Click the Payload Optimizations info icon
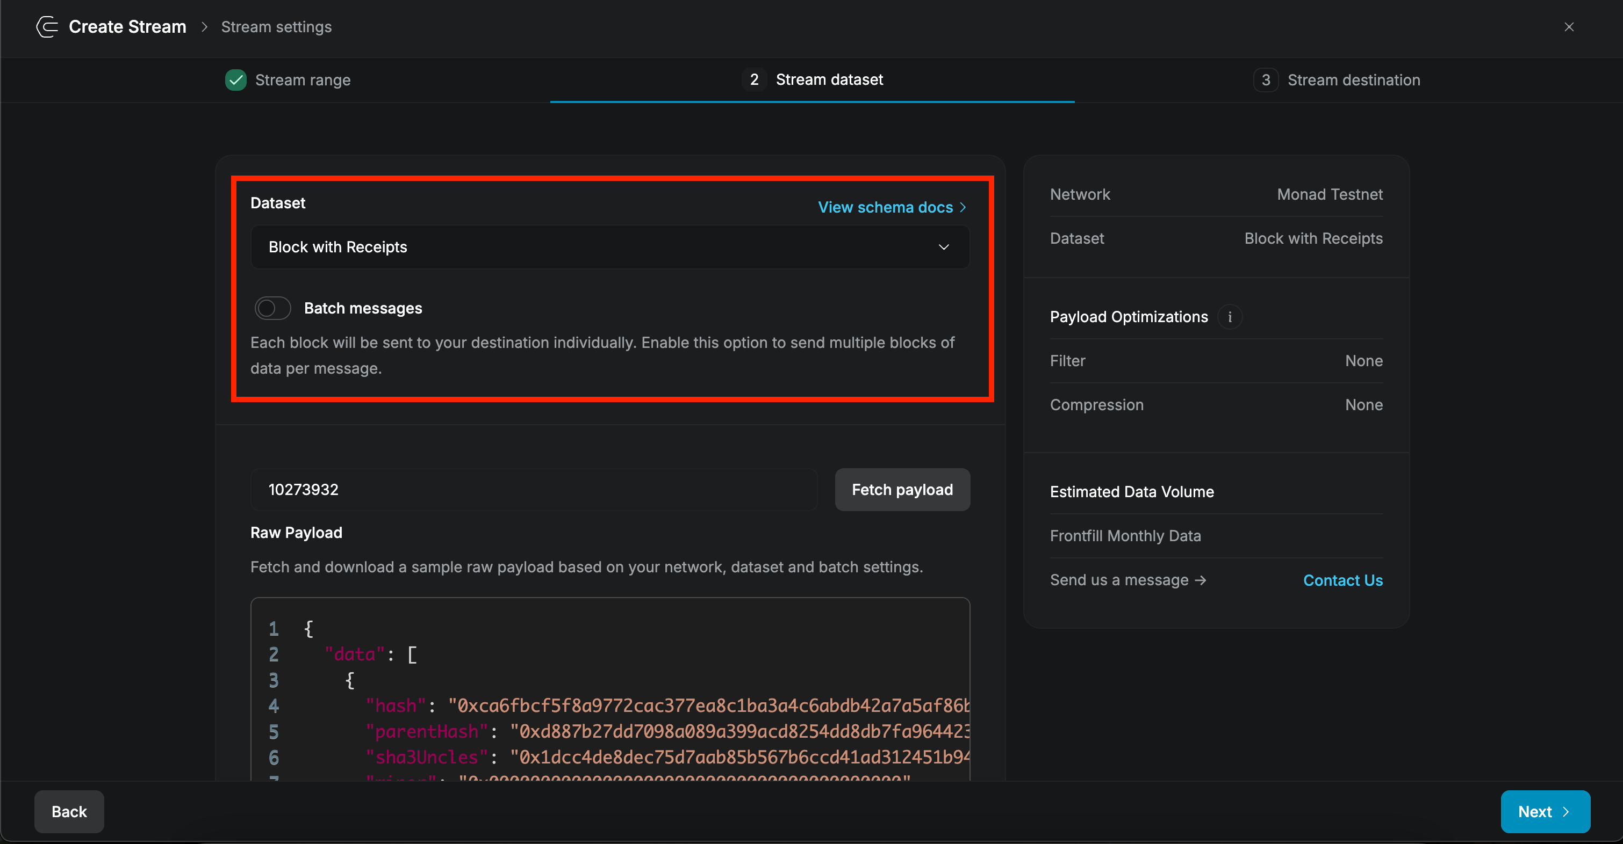The height and width of the screenshot is (844, 1623). click(x=1229, y=317)
